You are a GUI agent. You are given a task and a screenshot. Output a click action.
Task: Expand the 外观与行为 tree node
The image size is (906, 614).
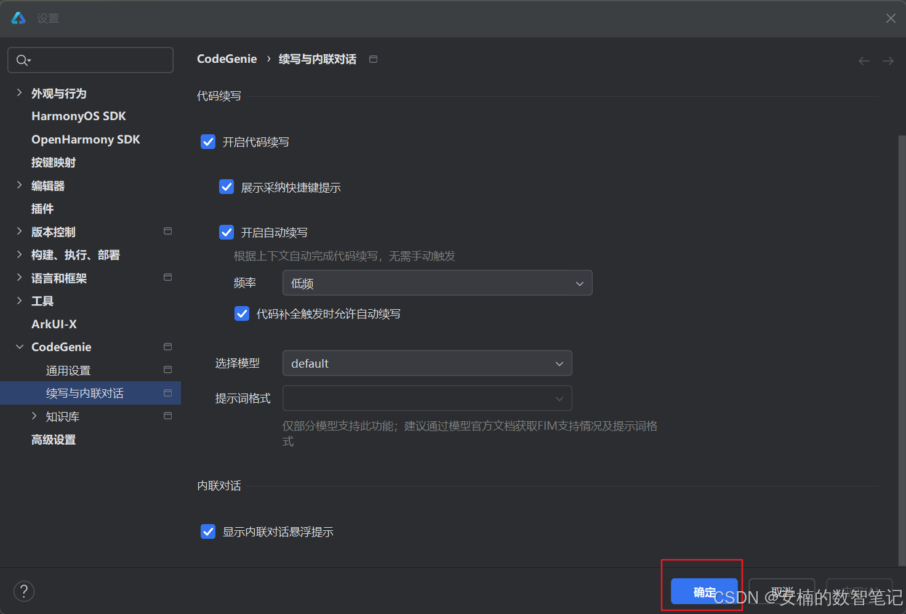coord(19,92)
